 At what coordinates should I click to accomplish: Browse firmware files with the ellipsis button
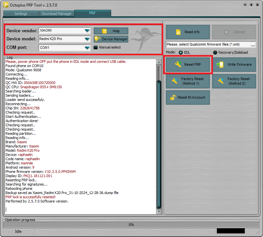click(x=253, y=45)
